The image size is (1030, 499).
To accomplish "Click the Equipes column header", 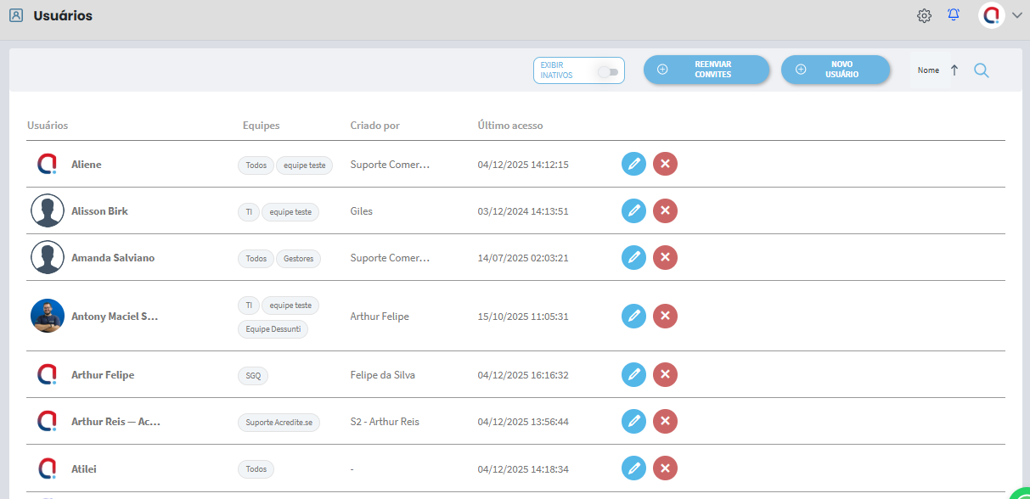I will pos(261,126).
